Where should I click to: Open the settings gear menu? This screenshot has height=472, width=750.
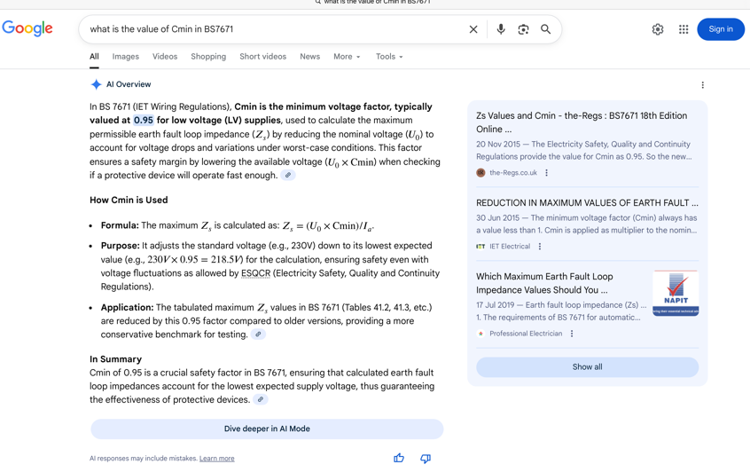pos(658,29)
